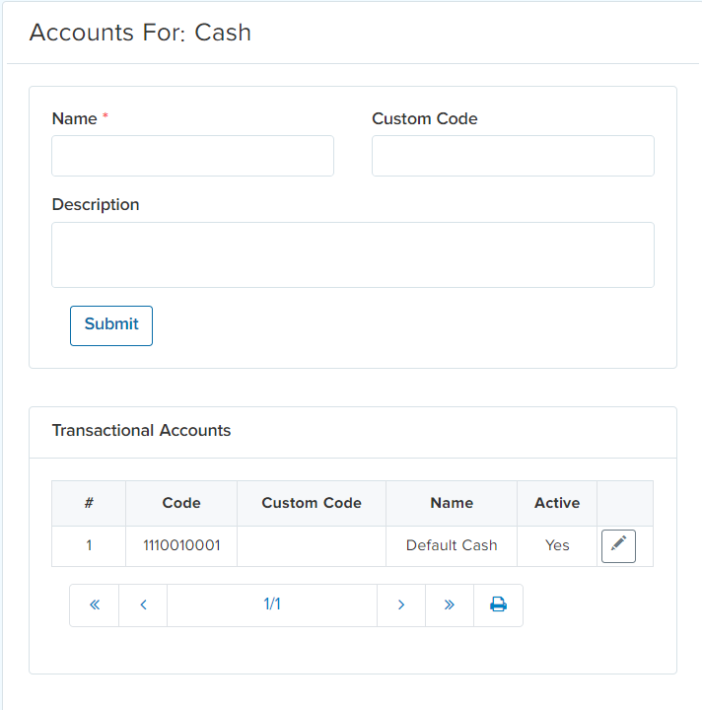702x710 pixels.
Task: Click the Default Cash name cell
Action: pos(452,545)
